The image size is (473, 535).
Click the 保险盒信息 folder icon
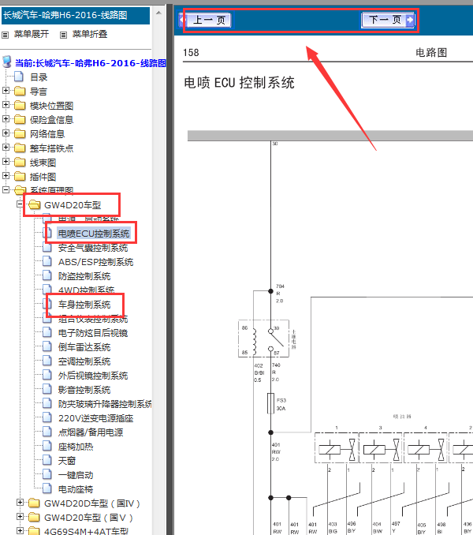point(20,119)
